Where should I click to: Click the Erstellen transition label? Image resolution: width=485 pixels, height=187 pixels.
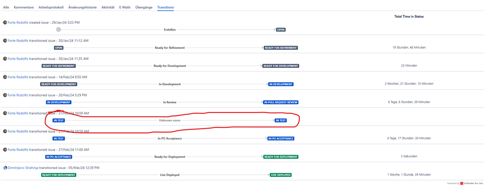[x=170, y=30]
